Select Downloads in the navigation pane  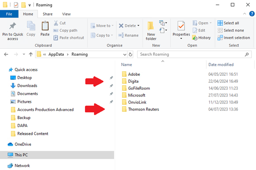coord(27,86)
